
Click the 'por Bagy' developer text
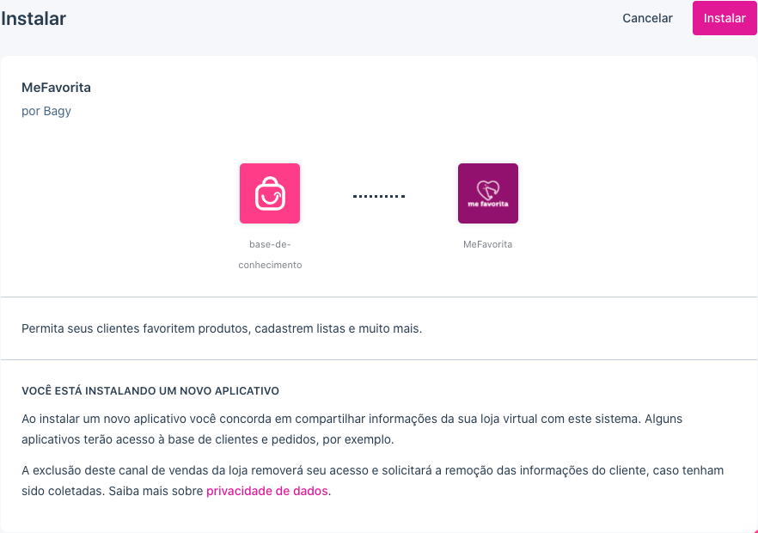pos(46,111)
